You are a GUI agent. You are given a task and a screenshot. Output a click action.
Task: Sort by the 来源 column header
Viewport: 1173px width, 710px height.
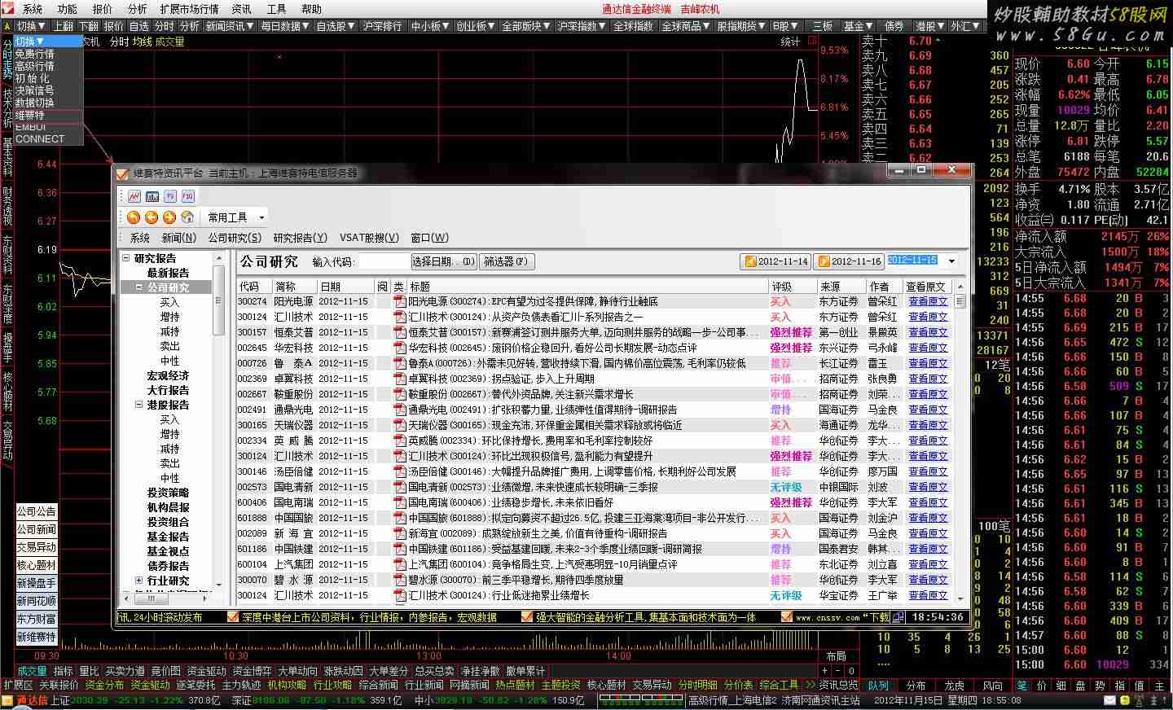(841, 287)
